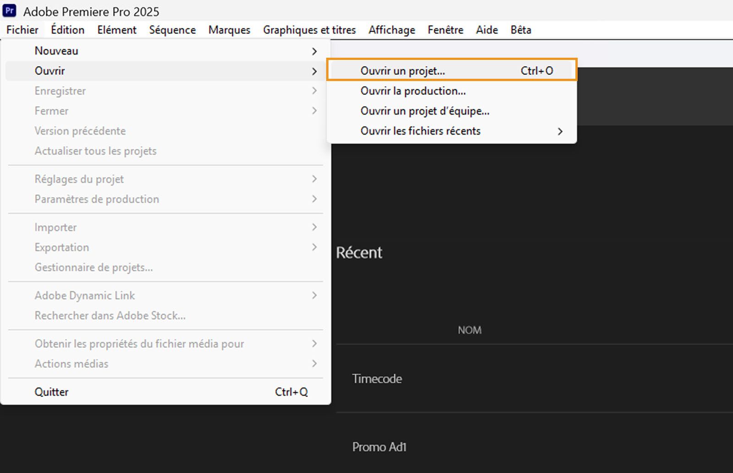
Task: Expand the "Actions médias" submenu
Action: pyautogui.click(x=71, y=364)
